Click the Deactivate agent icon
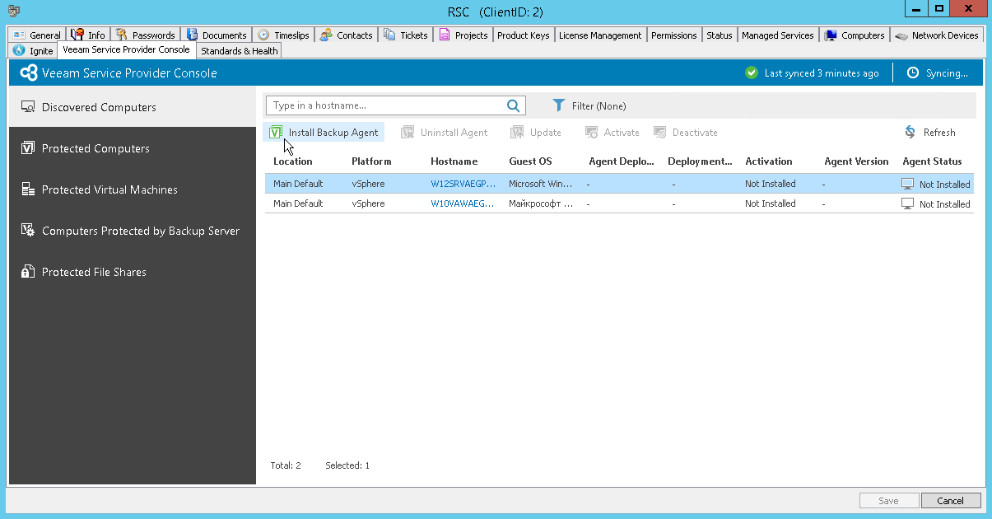This screenshot has width=992, height=519. (659, 132)
